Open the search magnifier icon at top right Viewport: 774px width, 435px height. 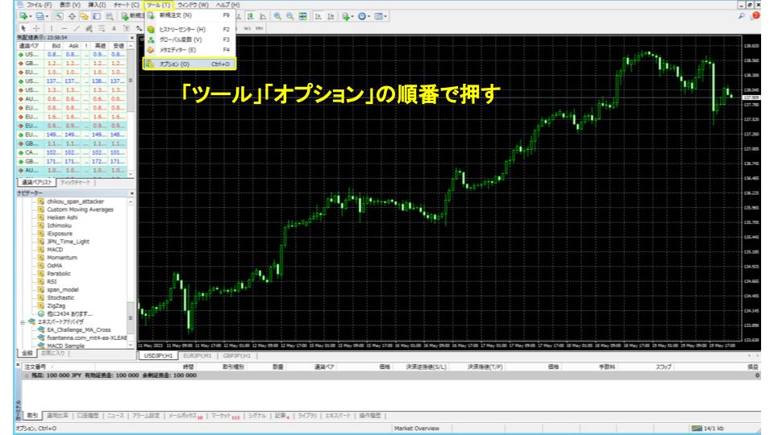(755, 16)
